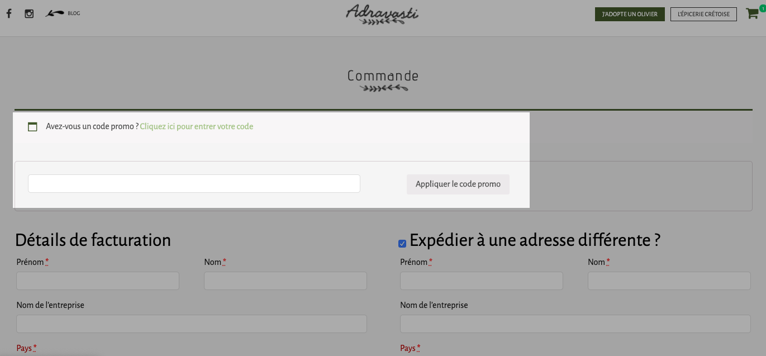Viewport: 766px width, 356px height.
Task: Click 'Appliquer le code promo' button
Action: 458,184
